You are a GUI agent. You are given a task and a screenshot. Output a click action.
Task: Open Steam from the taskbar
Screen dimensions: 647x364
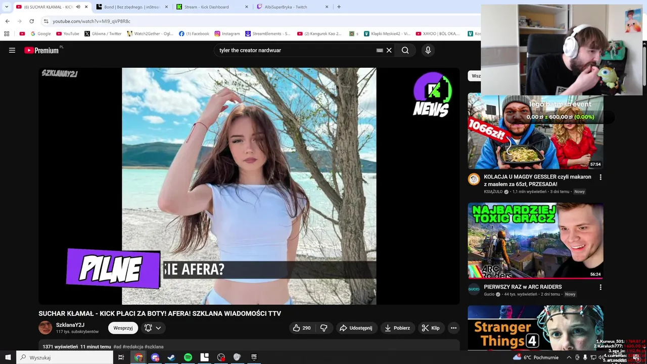[171, 357]
